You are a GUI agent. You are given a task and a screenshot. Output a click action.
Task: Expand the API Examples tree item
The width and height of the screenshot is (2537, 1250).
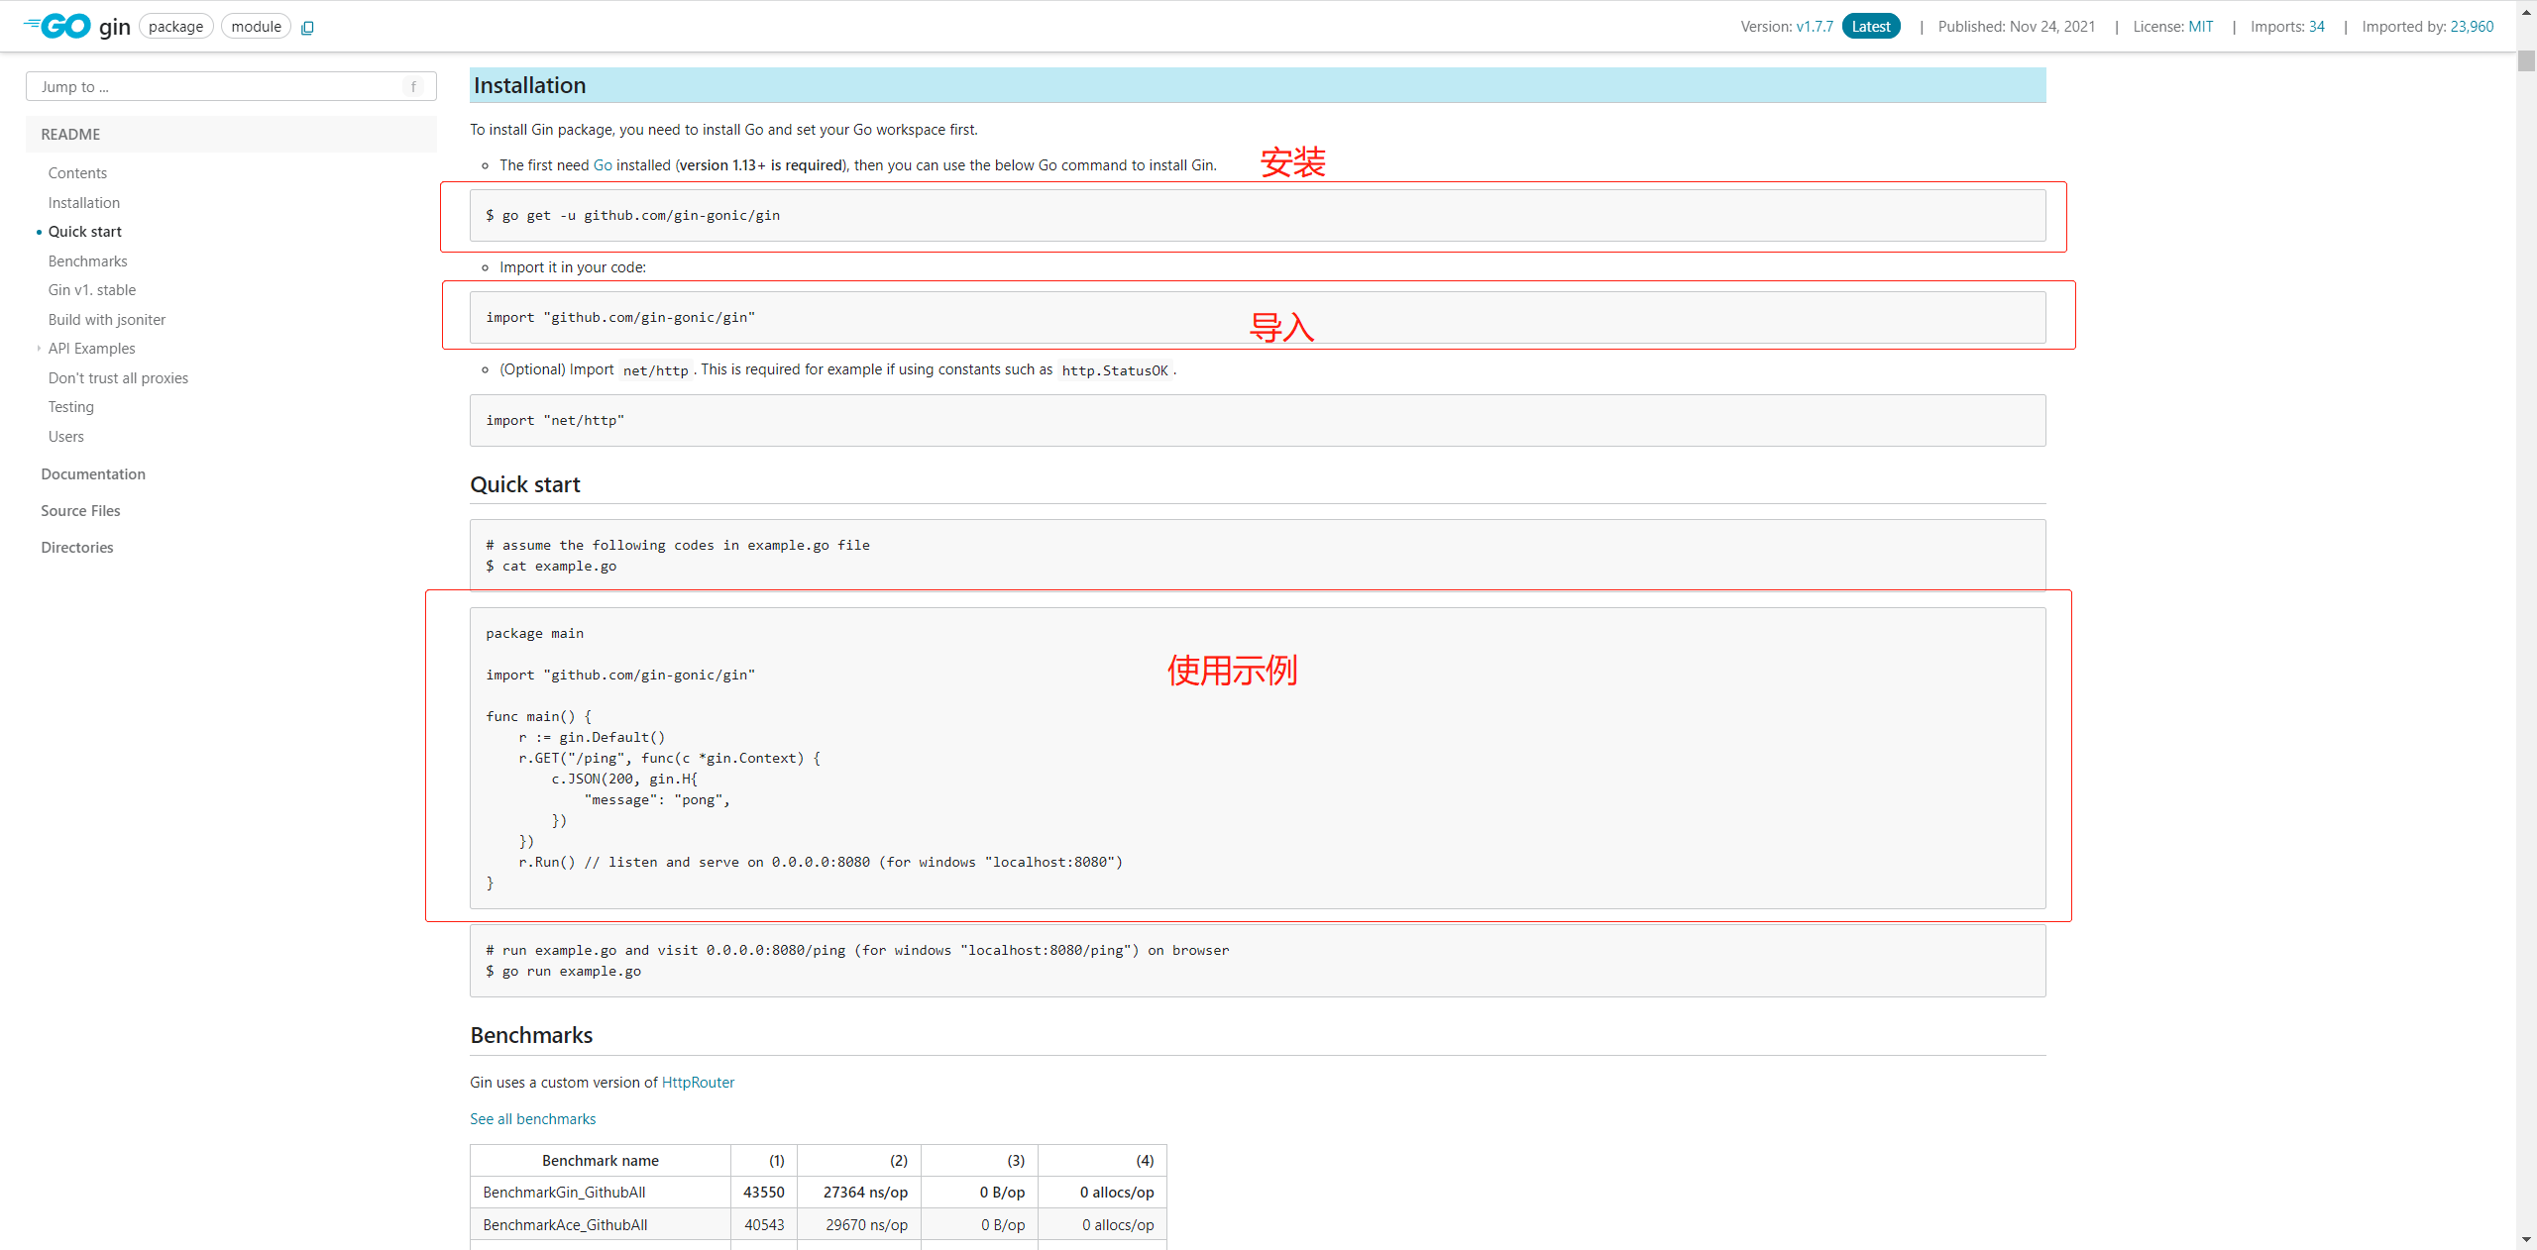[x=39, y=349]
